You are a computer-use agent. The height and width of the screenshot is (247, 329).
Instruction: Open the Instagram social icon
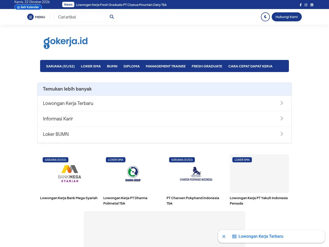point(306,5)
